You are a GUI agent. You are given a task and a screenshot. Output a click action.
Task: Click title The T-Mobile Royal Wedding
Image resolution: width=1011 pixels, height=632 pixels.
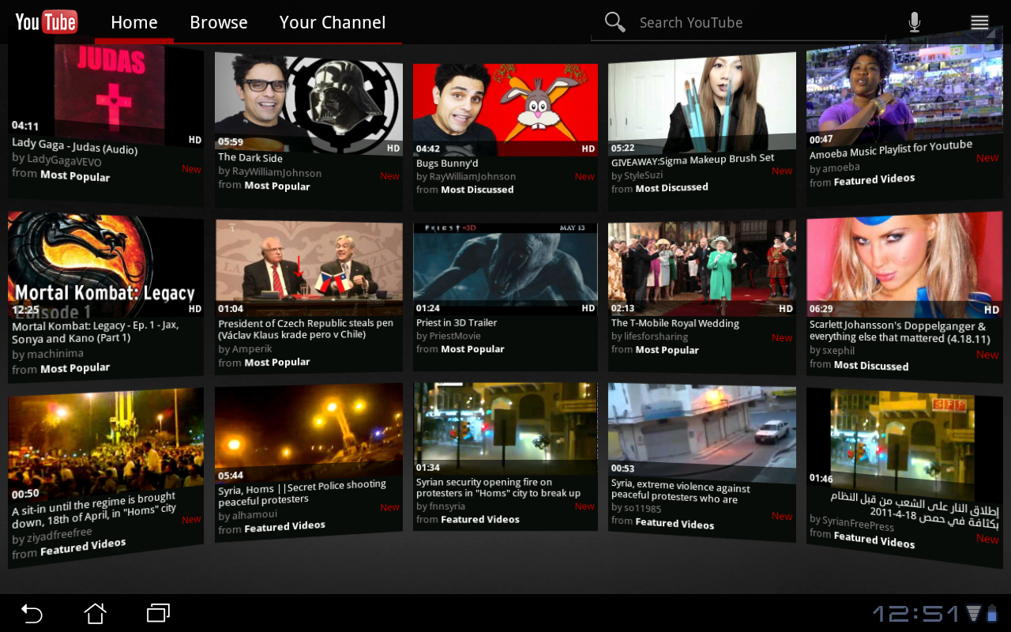pos(675,323)
